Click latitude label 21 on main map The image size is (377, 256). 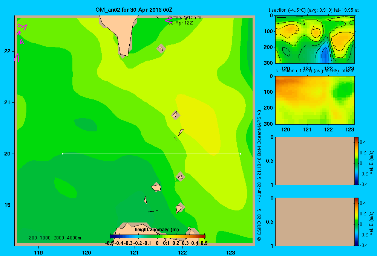[x=8, y=102]
